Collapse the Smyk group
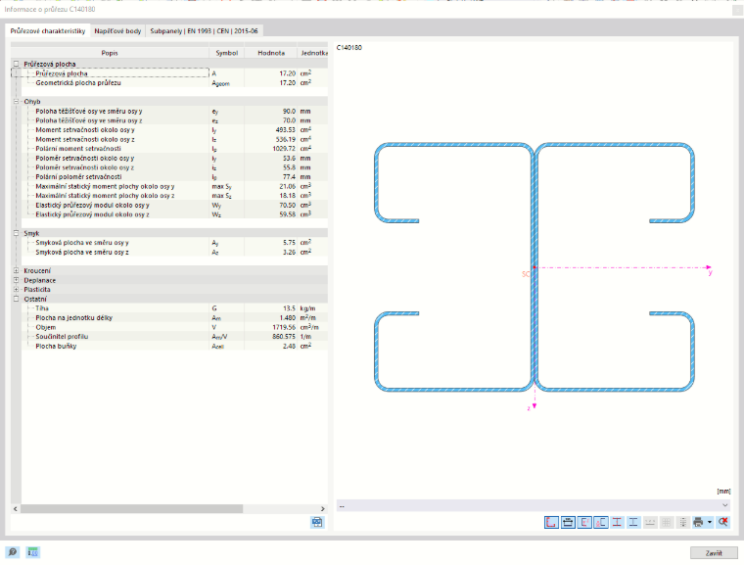 coord(16,233)
